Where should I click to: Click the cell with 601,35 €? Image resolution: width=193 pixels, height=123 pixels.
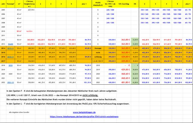click(61, 57)
